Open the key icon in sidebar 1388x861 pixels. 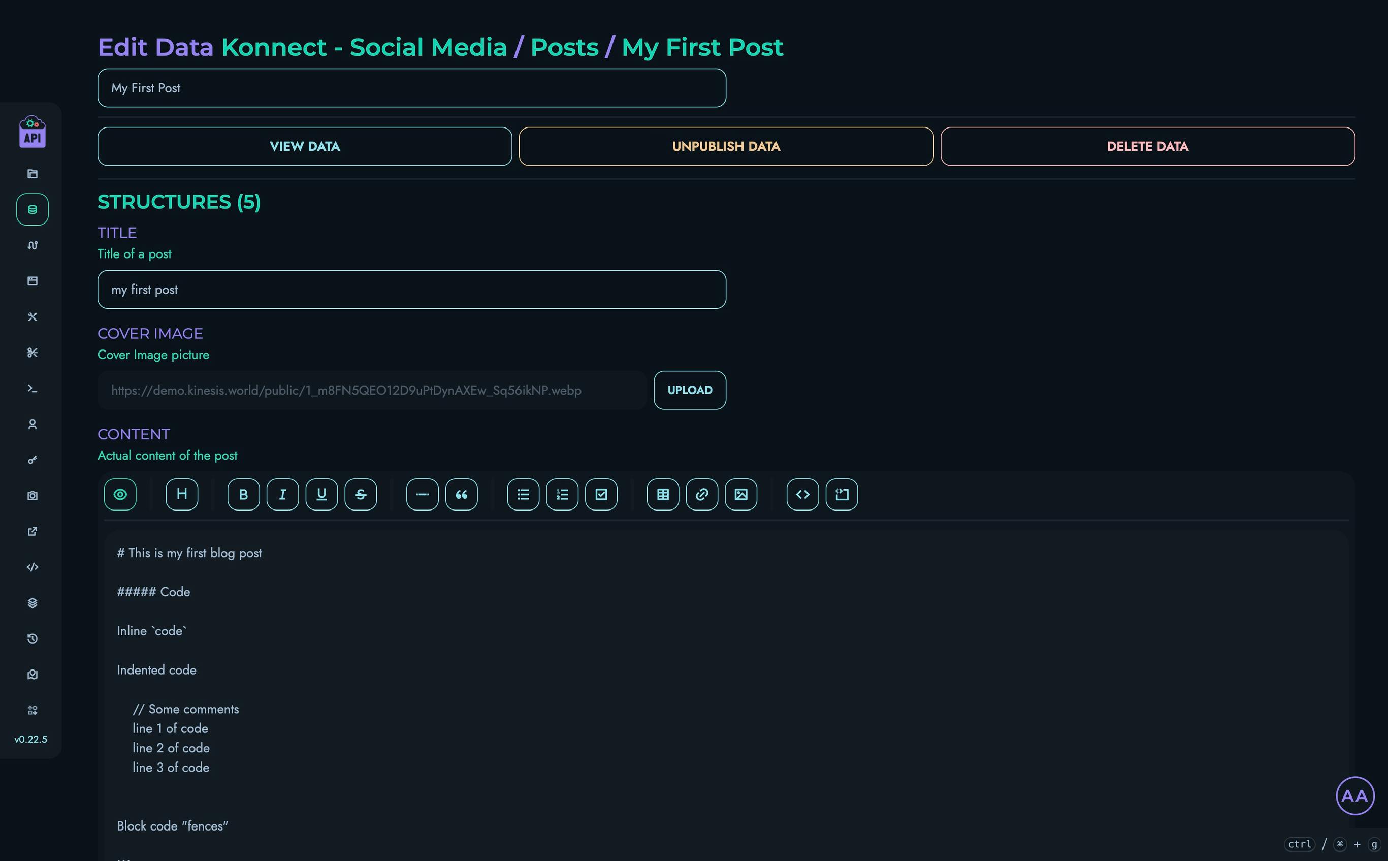coord(33,460)
